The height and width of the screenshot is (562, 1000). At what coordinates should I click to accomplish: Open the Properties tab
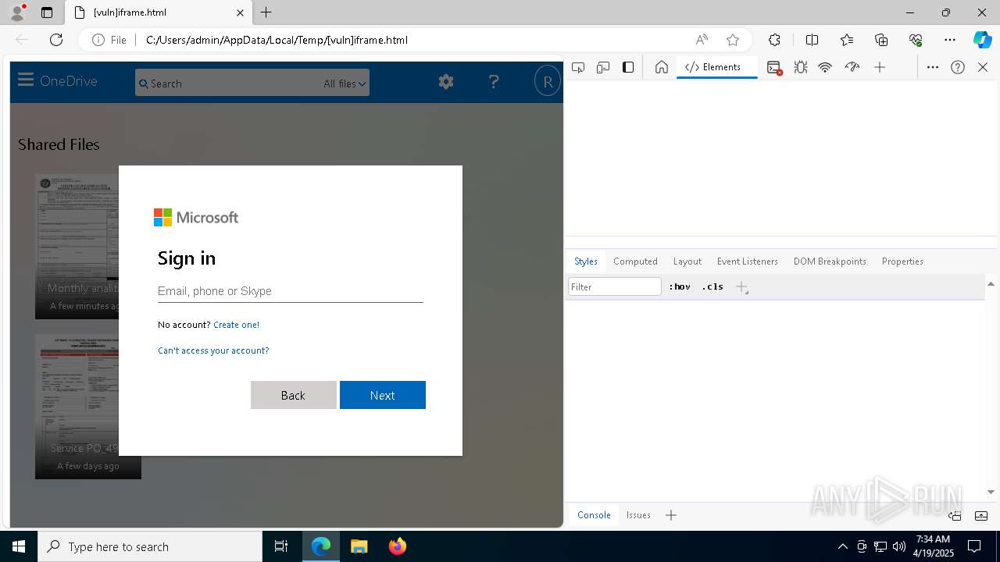point(902,261)
